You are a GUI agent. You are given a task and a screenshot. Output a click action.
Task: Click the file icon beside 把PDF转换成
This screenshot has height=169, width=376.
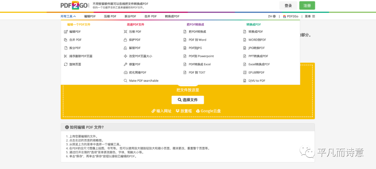[x=185, y=32]
